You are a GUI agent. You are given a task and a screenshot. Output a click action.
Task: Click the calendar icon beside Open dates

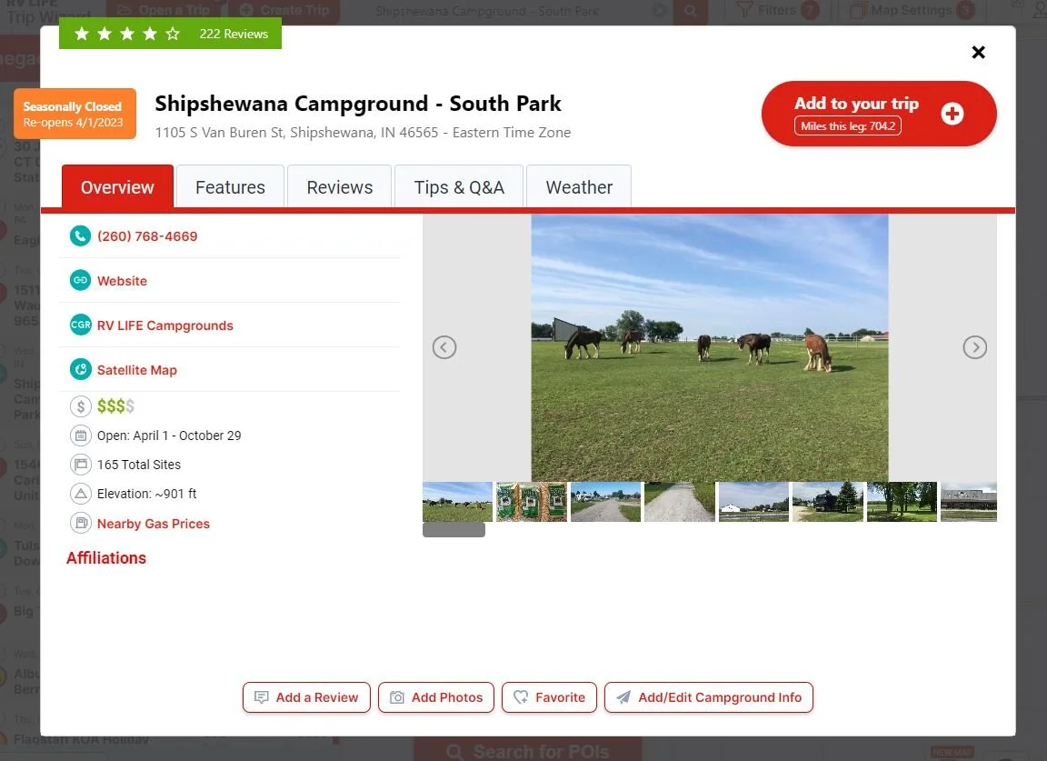(x=80, y=436)
